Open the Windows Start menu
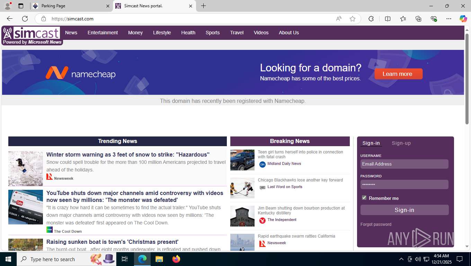The height and width of the screenshot is (266, 471). (x=8, y=259)
